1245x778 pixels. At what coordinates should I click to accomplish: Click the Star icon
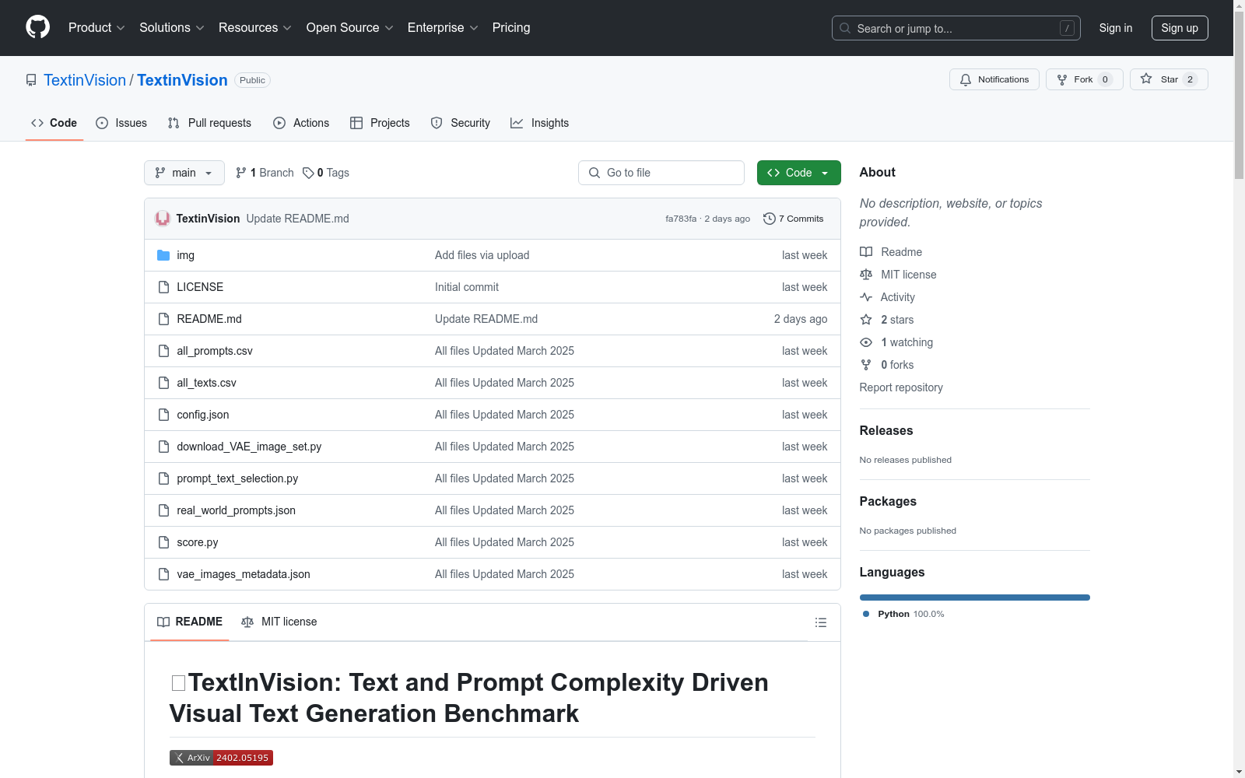tap(1146, 79)
